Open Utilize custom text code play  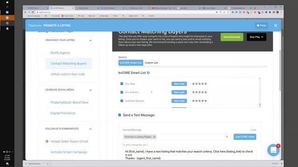click(68, 74)
